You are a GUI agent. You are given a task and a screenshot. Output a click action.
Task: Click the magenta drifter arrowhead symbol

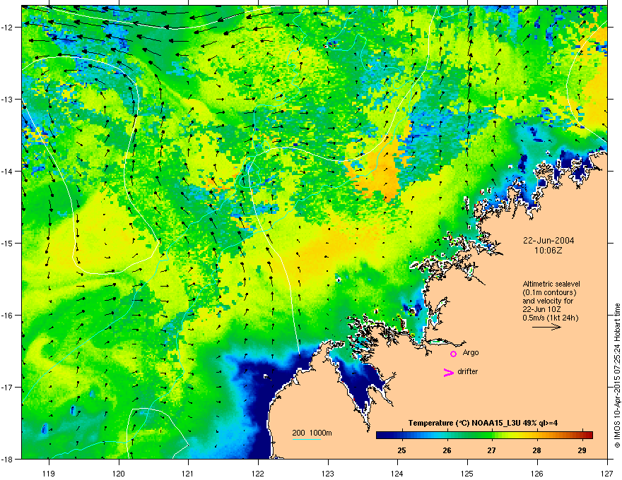tap(448, 372)
